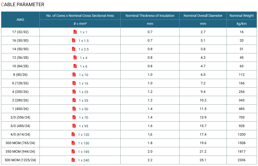Open the 1 x 120 link
This screenshot has width=258, height=166.
point(84,135)
